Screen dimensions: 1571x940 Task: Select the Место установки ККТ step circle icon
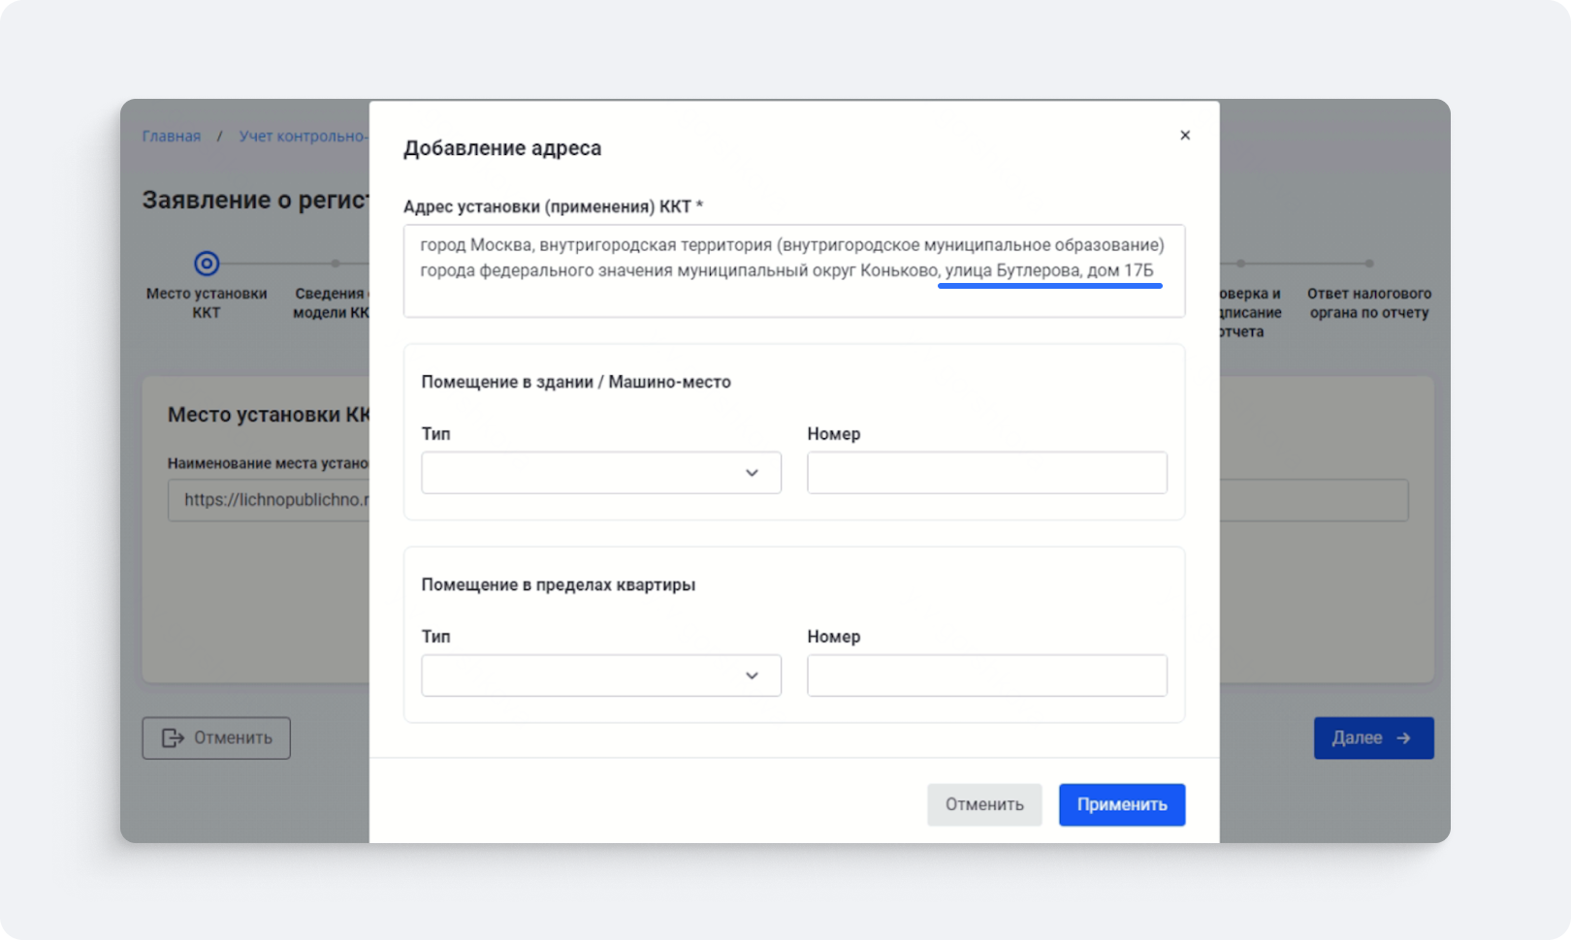207,264
